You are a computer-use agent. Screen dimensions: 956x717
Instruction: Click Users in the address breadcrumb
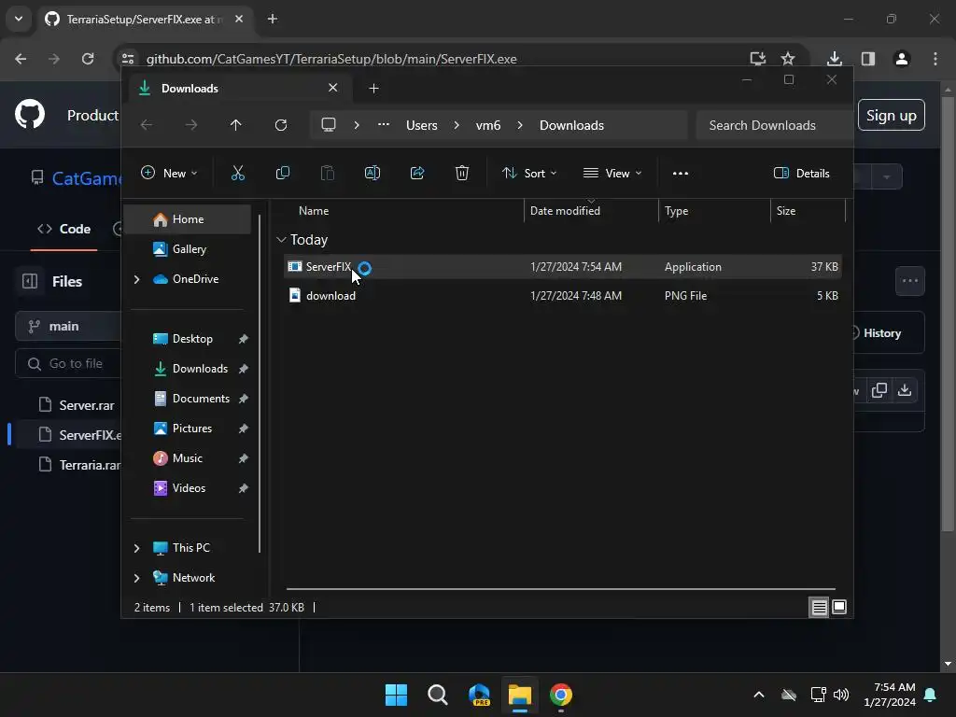point(422,125)
